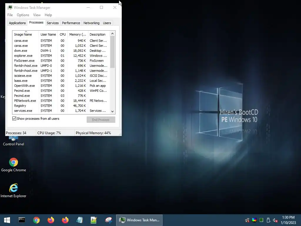Click the USB safely remove tray icon
This screenshot has height=226, width=301.
coord(268,220)
